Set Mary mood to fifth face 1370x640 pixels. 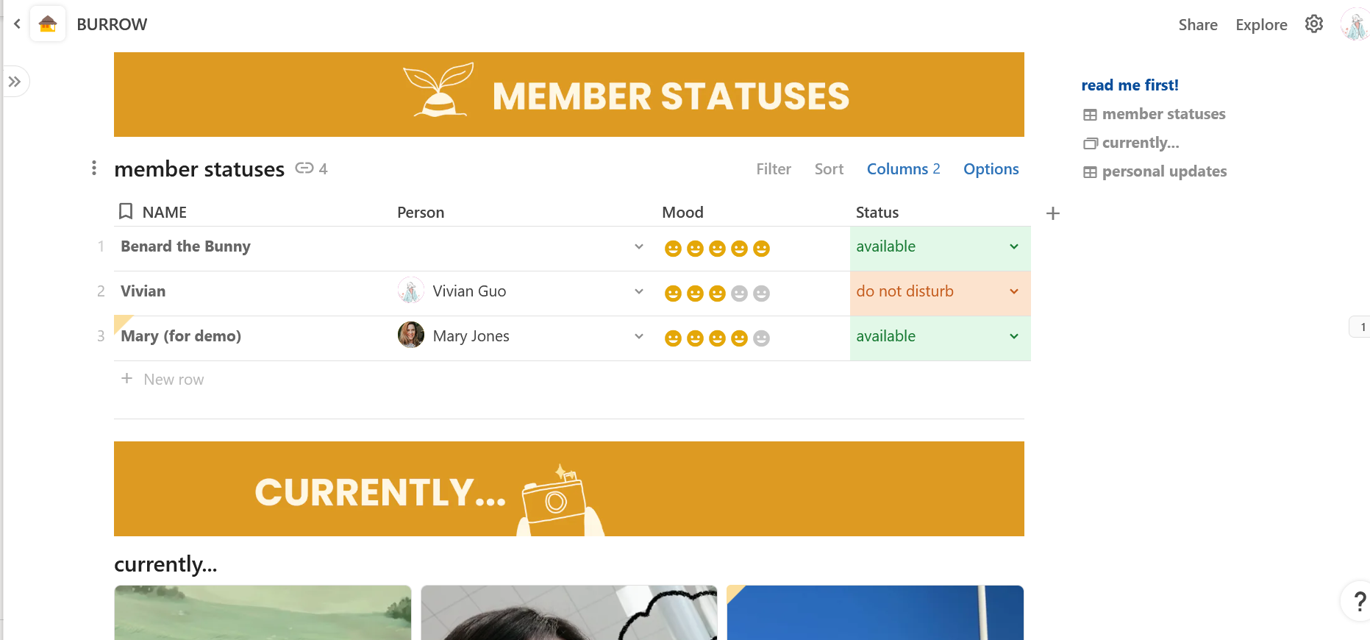click(x=762, y=338)
